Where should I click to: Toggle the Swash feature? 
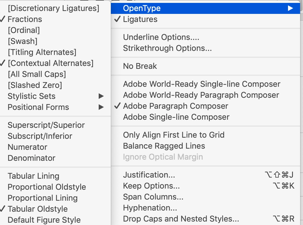[55, 41]
